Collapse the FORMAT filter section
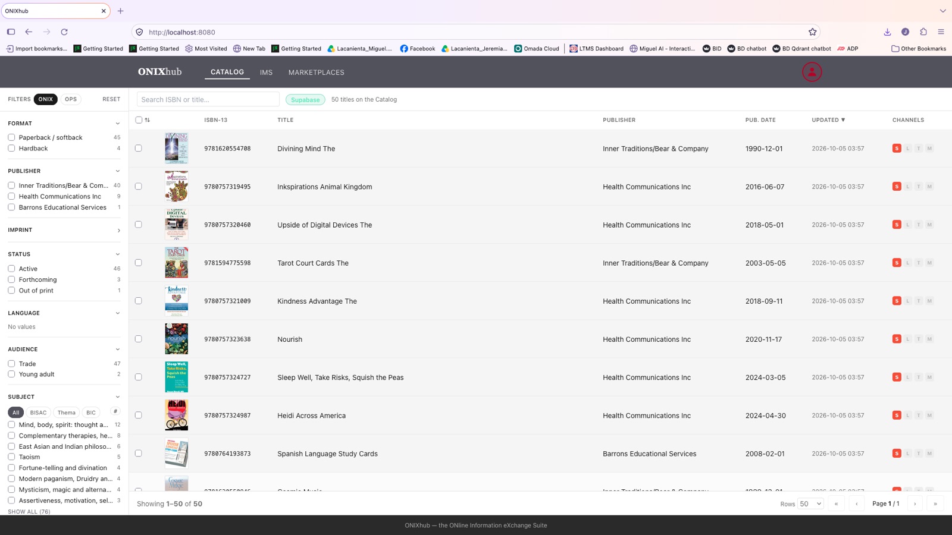 tap(118, 124)
